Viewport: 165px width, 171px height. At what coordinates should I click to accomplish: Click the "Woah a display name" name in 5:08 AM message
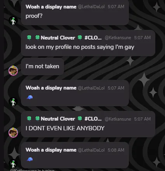point(51,150)
